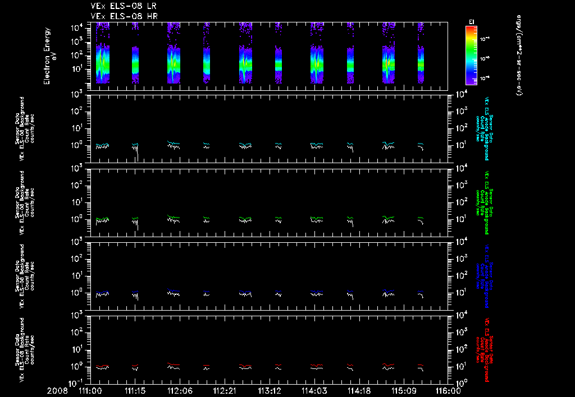Click the last spectrogram burst before 116:00
The height and width of the screenshot is (397, 575).
pos(421,53)
